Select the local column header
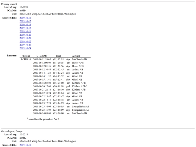The height and width of the screenshot is (147, 196). (x=58, y=56)
